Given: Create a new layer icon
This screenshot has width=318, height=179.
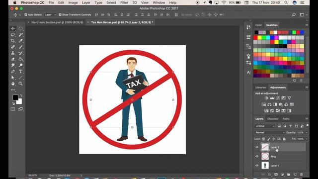Looking at the screenshot, I should [x=295, y=175].
